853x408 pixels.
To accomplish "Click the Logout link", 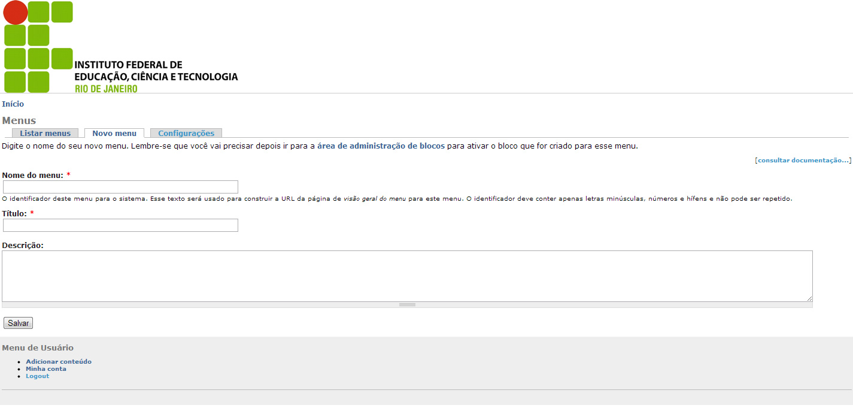I will click(x=37, y=376).
